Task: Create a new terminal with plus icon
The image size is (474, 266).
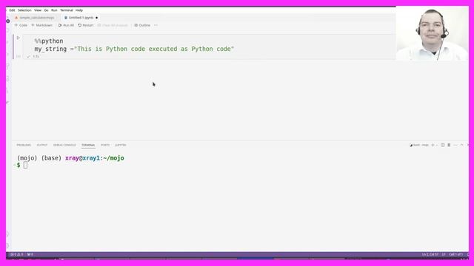Action: [x=433, y=145]
